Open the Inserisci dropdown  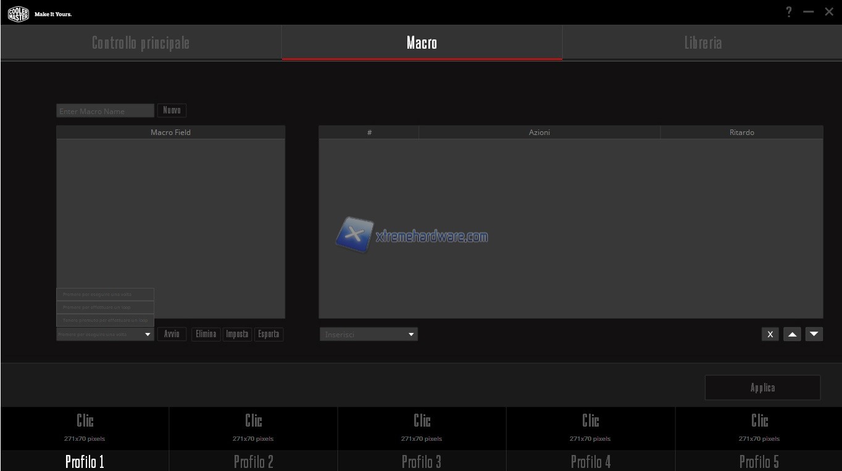pyautogui.click(x=369, y=334)
